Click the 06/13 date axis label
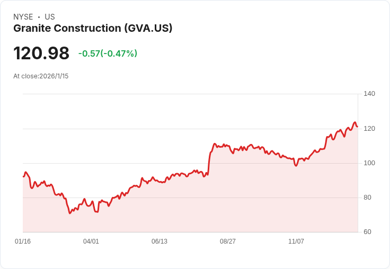 click(159, 241)
